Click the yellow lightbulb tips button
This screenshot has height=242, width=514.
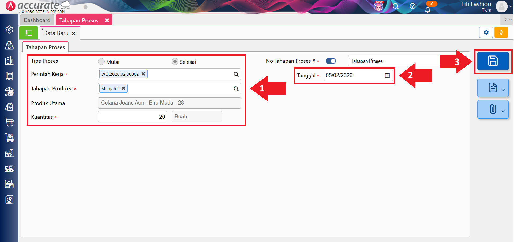coord(501,32)
